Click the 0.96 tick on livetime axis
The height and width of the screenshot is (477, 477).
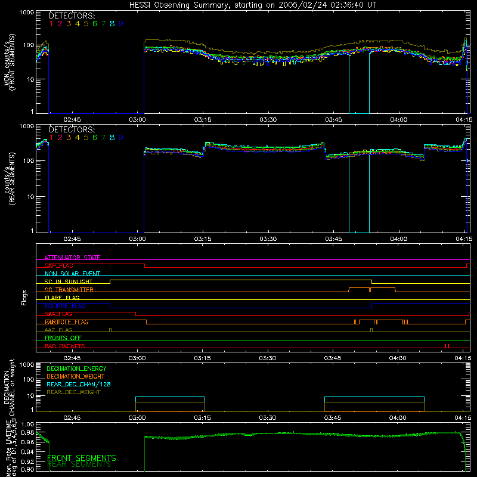(27, 442)
